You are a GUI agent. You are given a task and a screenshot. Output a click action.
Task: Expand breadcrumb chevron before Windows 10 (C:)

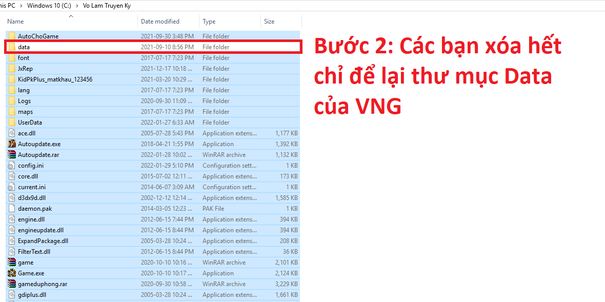pos(20,5)
